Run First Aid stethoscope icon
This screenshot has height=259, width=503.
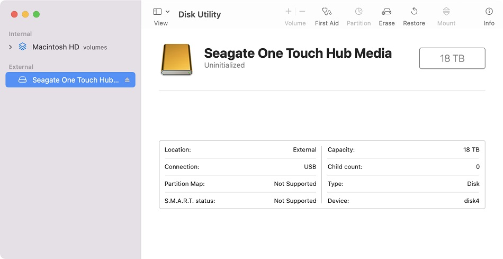327,12
